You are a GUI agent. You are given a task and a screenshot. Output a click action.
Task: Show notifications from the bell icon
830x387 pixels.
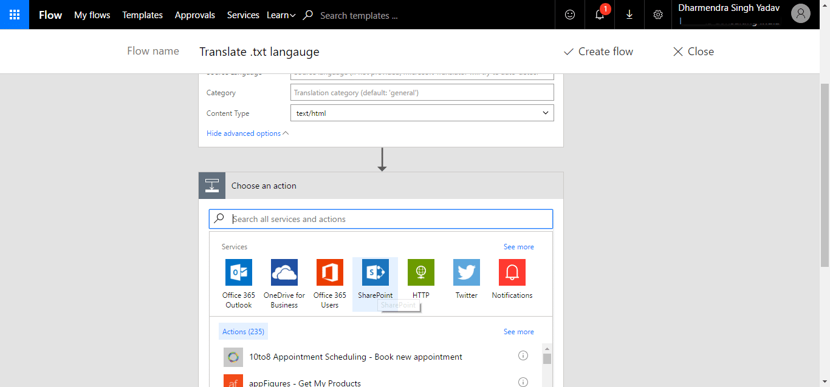click(x=600, y=15)
